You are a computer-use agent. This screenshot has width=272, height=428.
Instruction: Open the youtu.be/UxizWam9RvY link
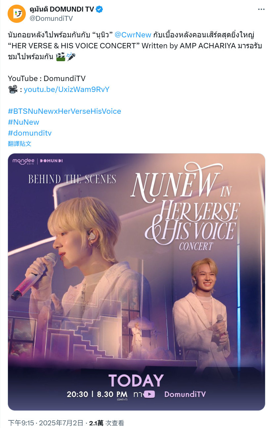(67, 89)
